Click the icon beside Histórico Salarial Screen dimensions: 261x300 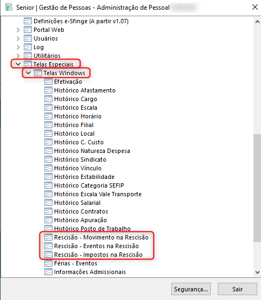(48, 203)
